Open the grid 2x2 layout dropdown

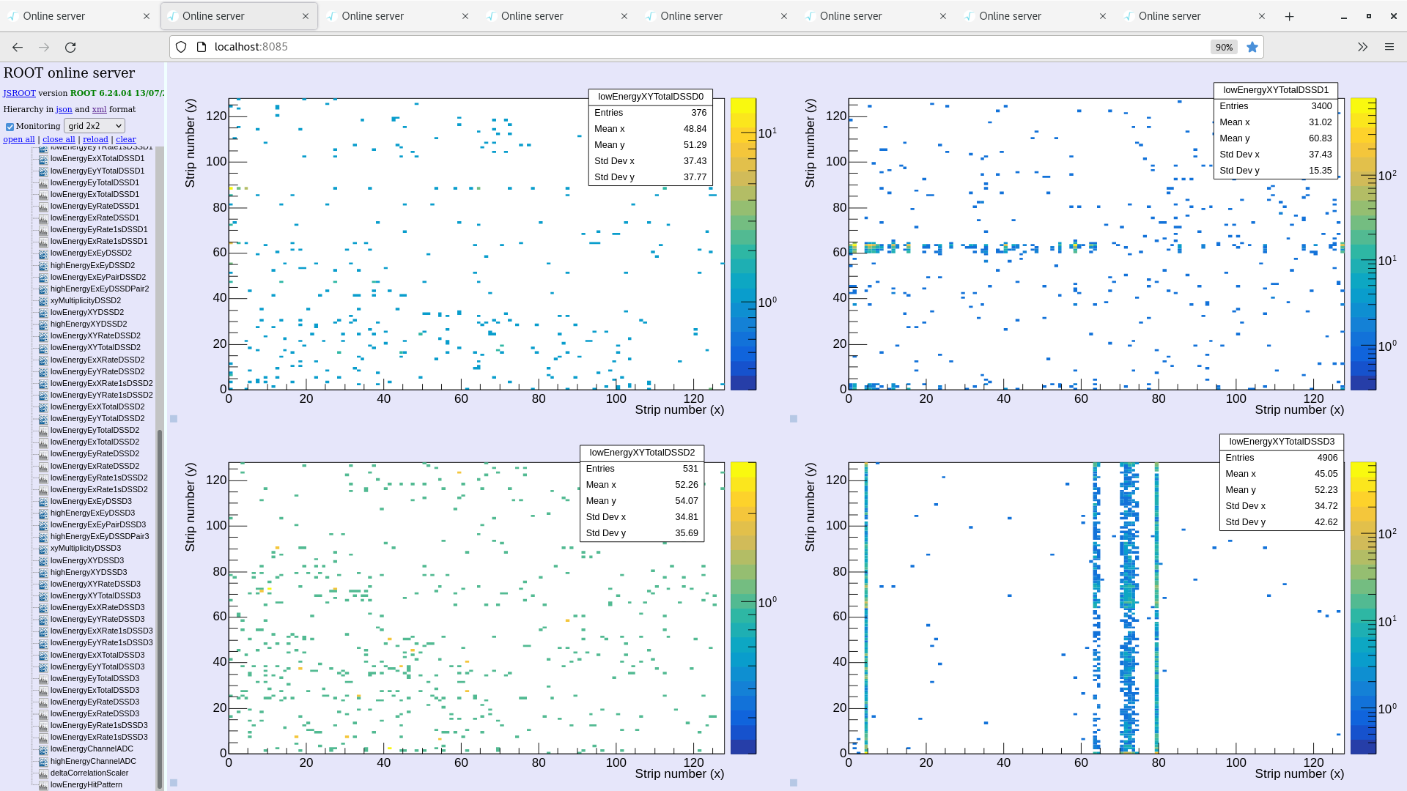95,126
